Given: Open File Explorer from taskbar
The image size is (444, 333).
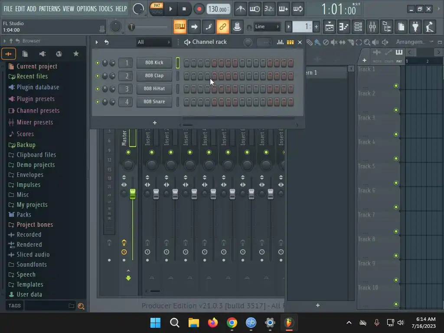Looking at the screenshot, I should point(194,323).
